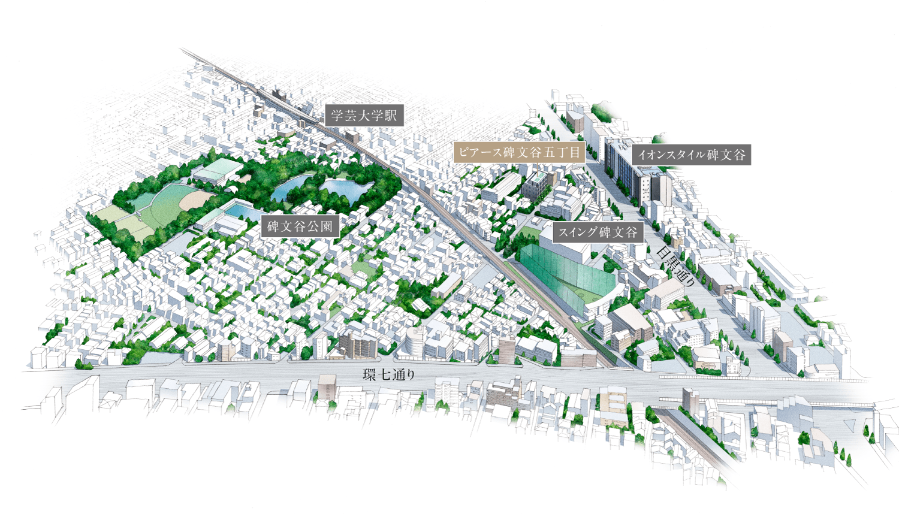Select the 碑文谷公園 park label

[300, 227]
